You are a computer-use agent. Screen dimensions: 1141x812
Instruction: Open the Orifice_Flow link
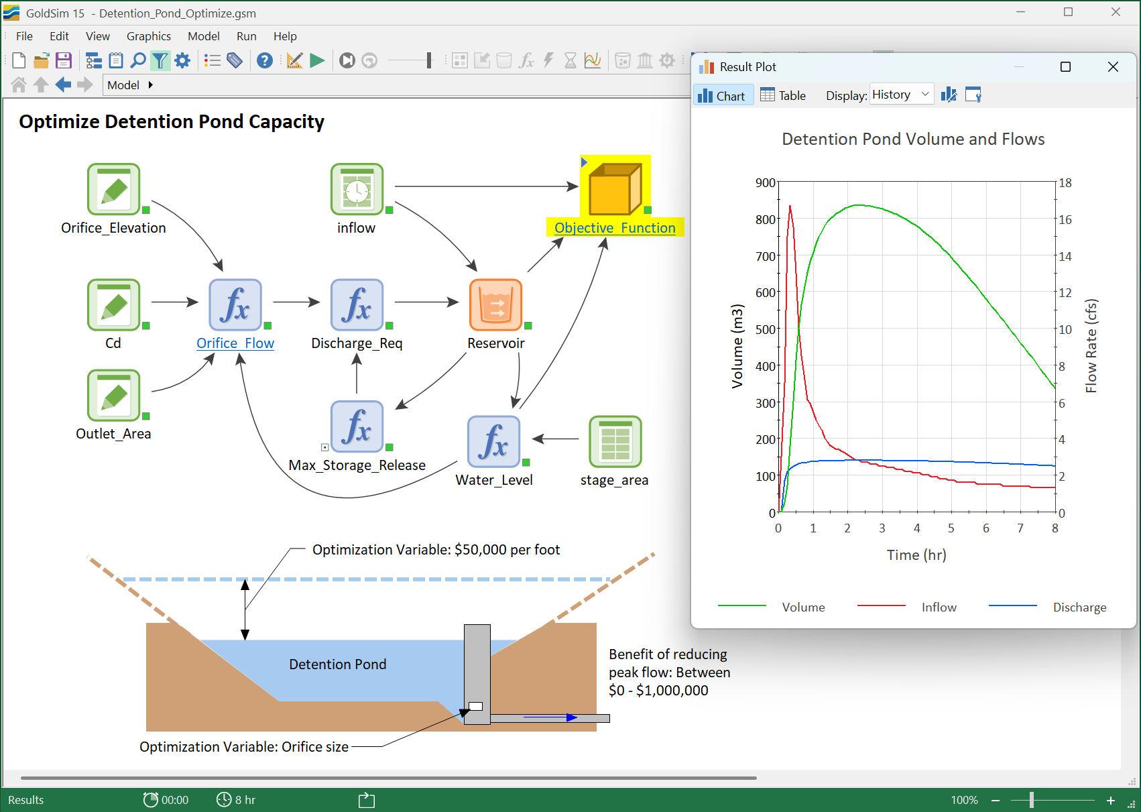click(x=235, y=343)
